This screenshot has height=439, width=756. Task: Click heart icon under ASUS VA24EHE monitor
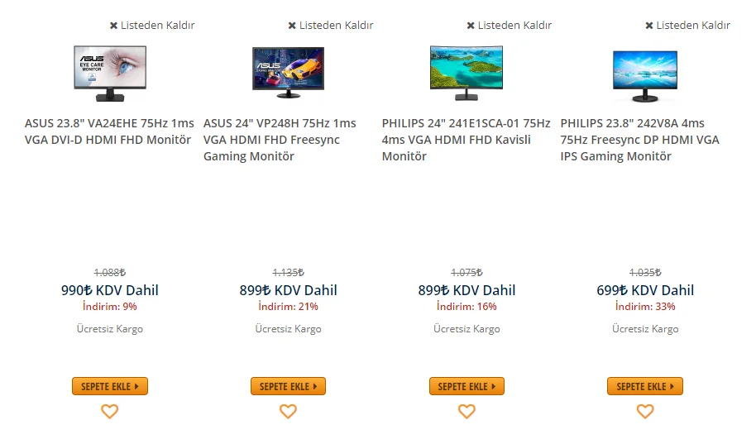[x=109, y=411]
